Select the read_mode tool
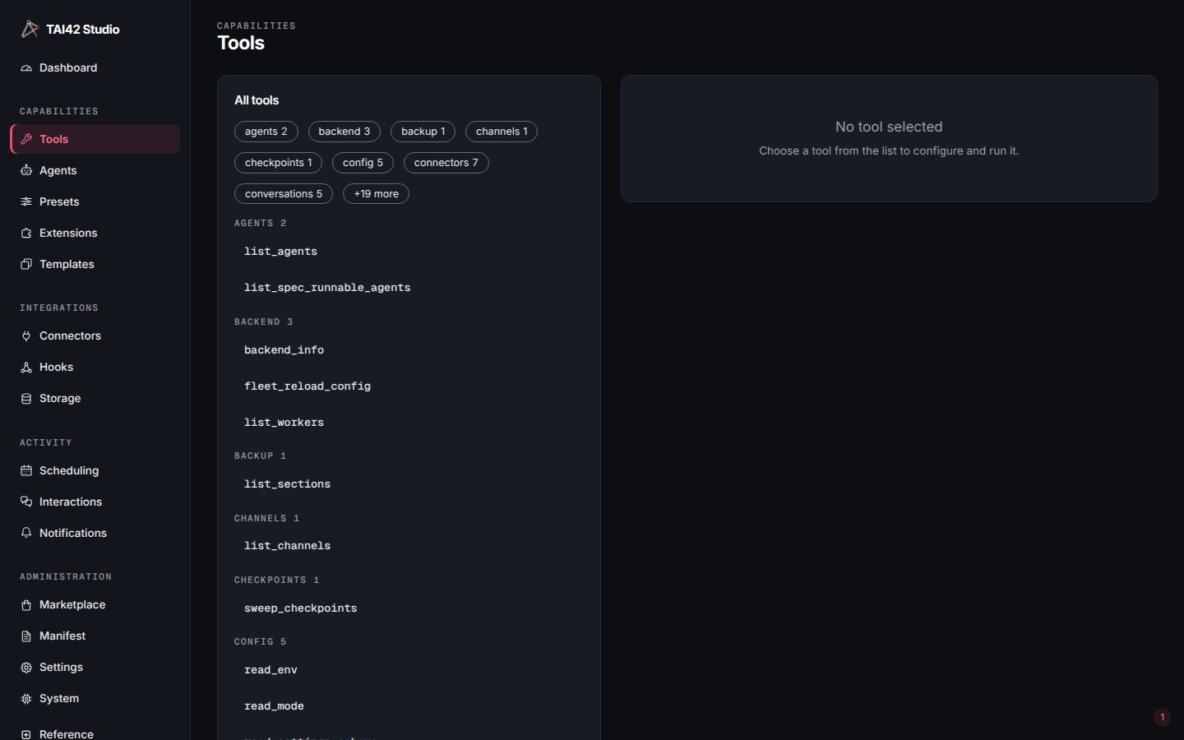This screenshot has height=740, width=1184. pyautogui.click(x=409, y=706)
